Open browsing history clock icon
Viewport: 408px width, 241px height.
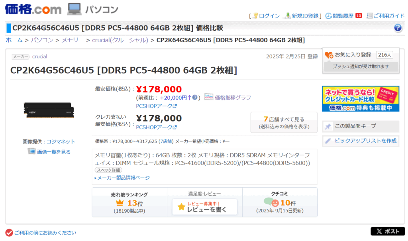(x=329, y=16)
